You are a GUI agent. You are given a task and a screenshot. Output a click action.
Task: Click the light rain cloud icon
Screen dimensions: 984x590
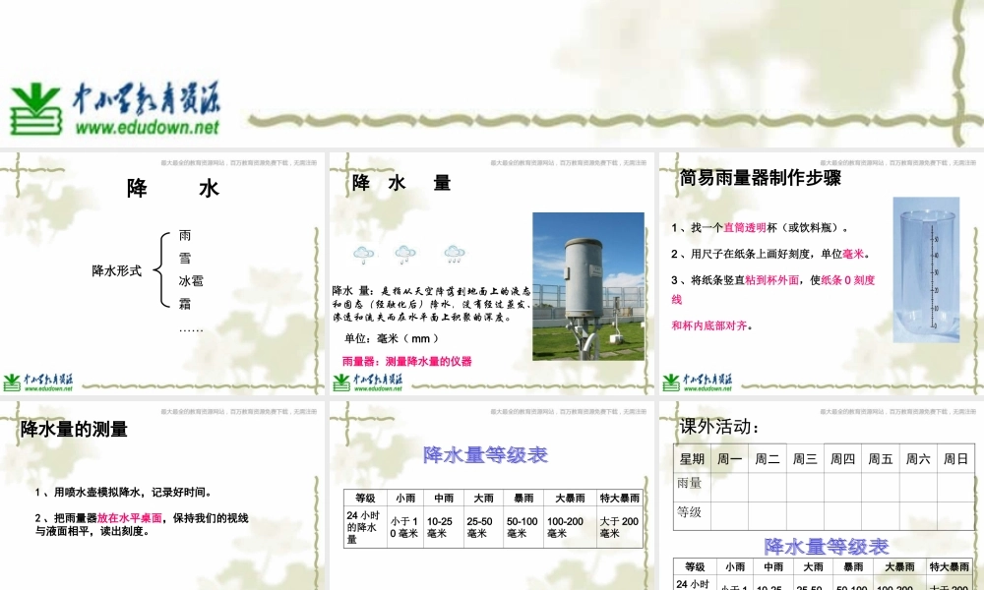click(x=362, y=254)
